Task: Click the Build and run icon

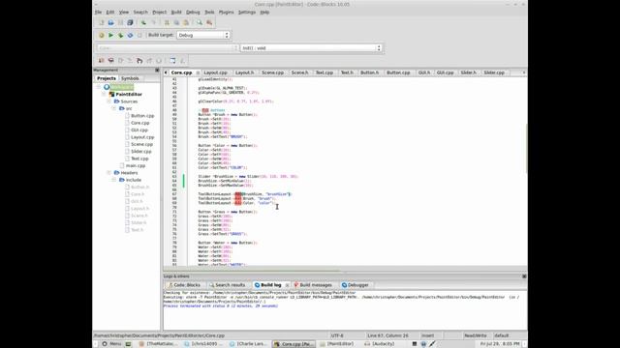Action: pos(120,35)
